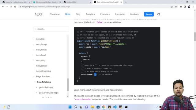
Task: Open the weather widget showing Haze
Action: (x=6, y=107)
